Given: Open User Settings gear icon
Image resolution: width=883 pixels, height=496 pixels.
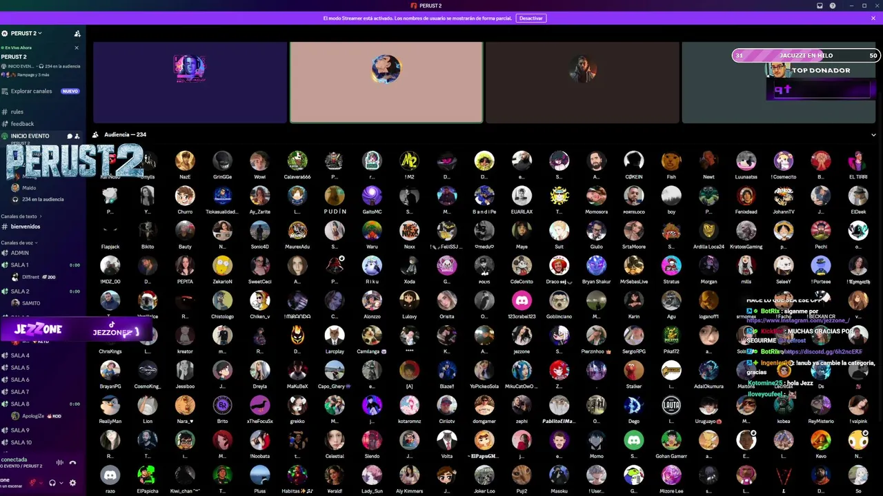Looking at the screenshot, I should pos(72,483).
